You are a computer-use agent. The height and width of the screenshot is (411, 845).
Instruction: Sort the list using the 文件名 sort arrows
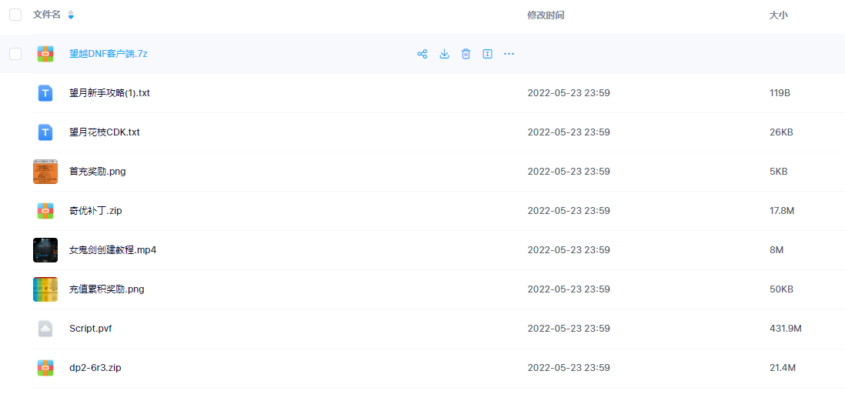71,15
